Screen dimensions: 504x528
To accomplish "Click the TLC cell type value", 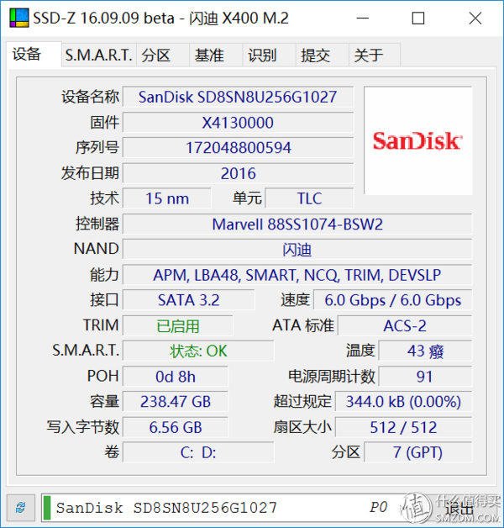I will (309, 198).
